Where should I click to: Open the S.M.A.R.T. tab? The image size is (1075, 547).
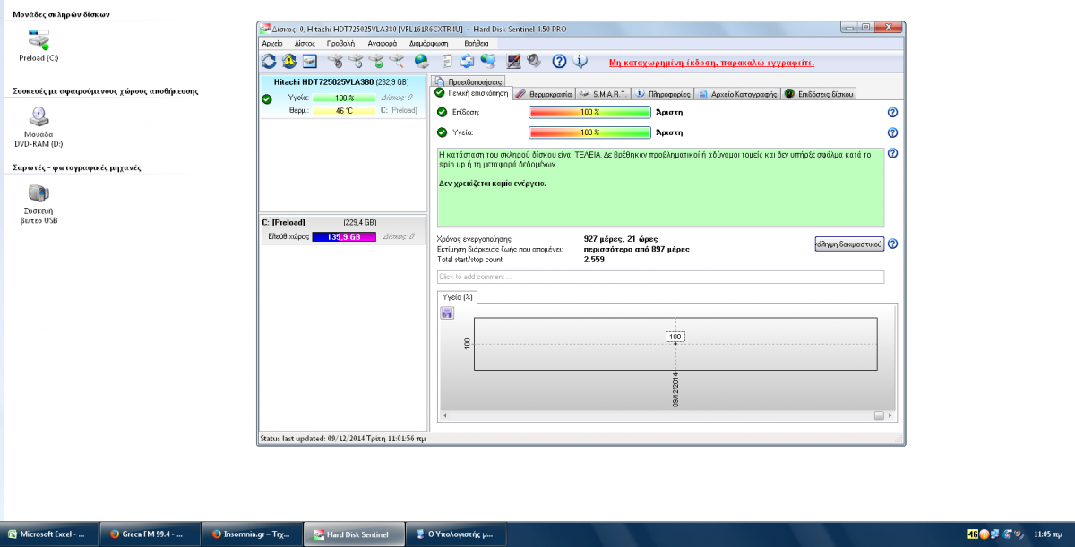pos(603,93)
